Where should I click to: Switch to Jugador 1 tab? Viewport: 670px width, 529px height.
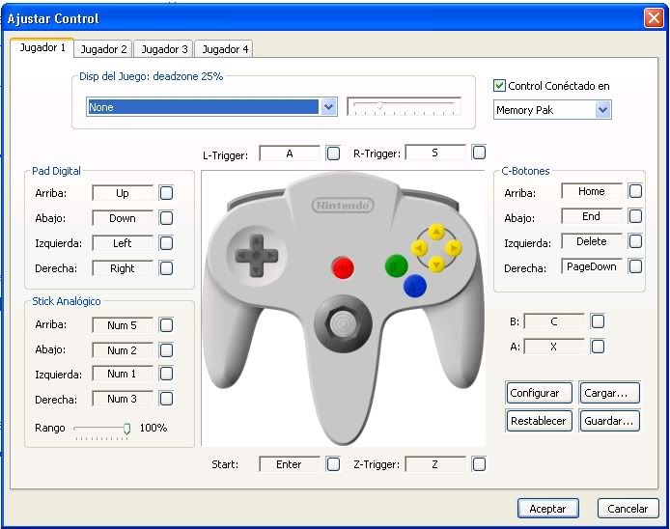coord(42,47)
